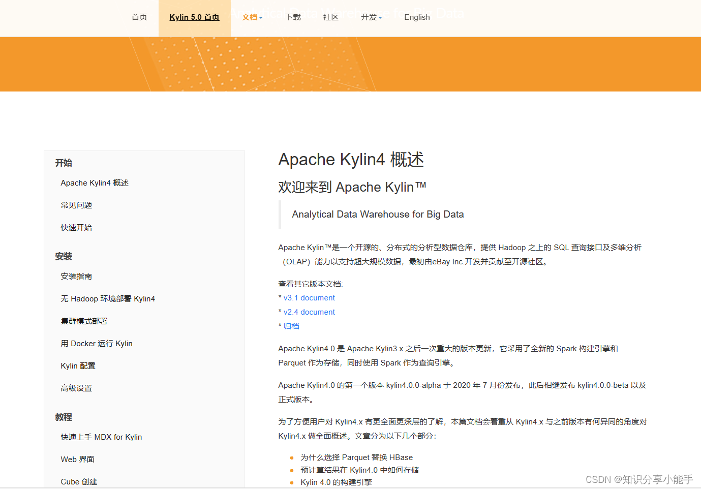Screen dimensions: 701x489
Task: Click bullet Kylin 4.0 的构建引擎
Action: coord(336,482)
